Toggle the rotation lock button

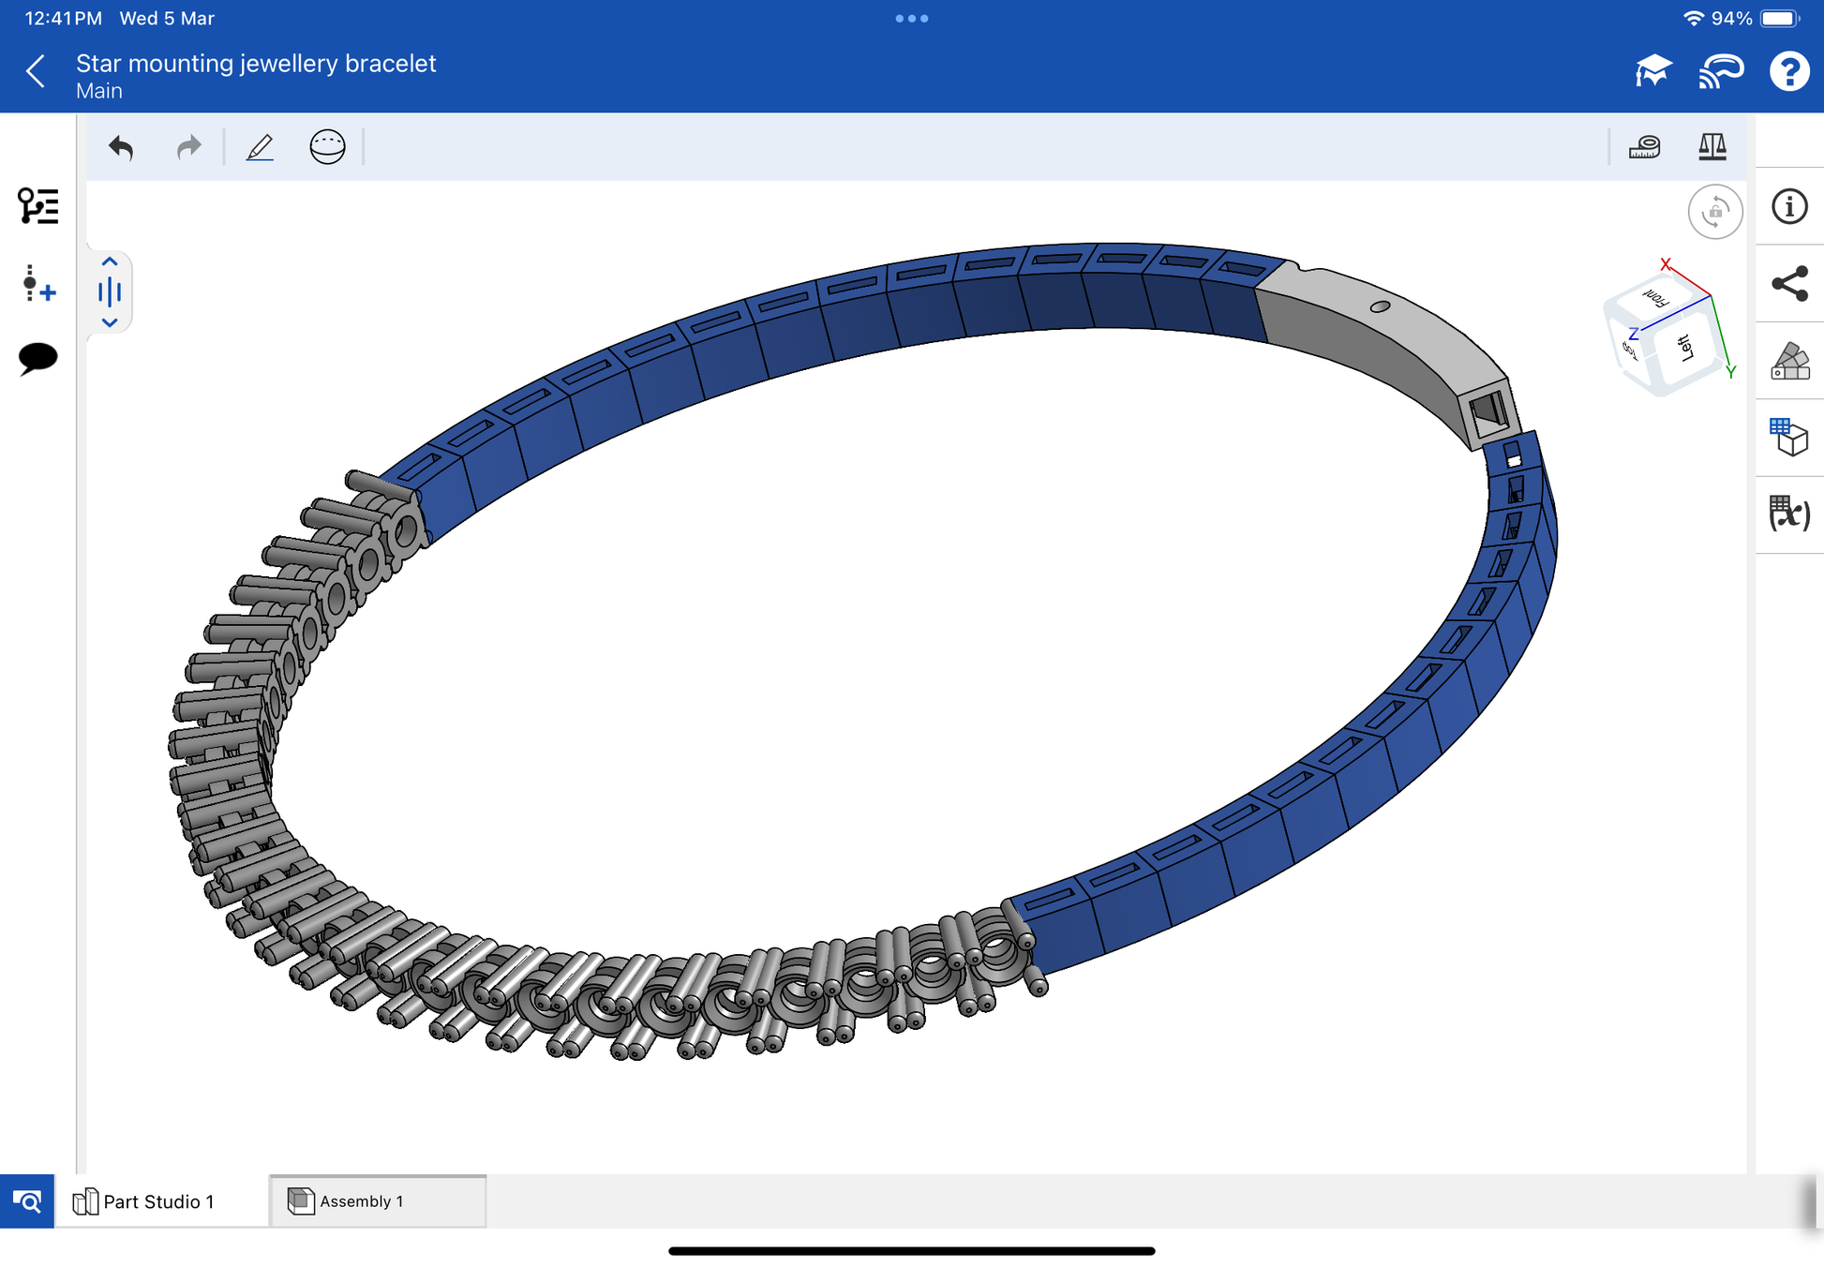tap(1714, 212)
